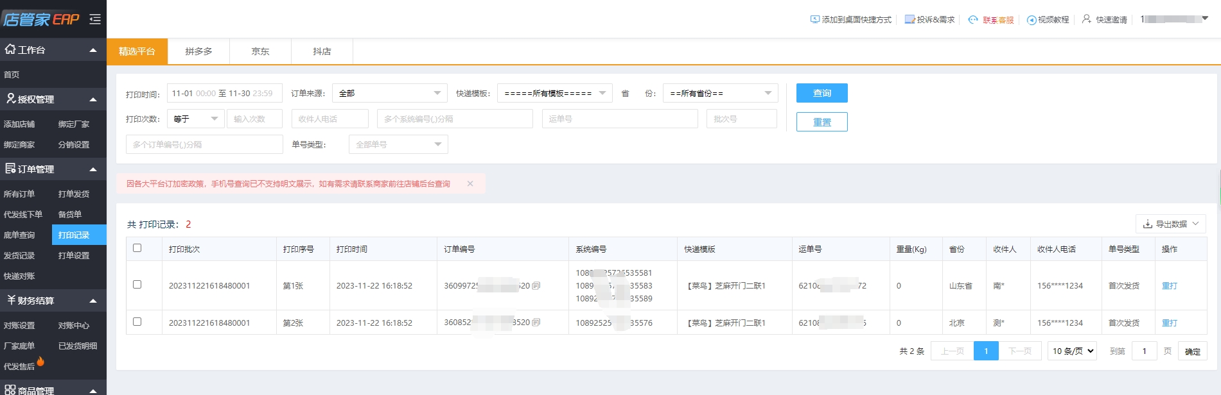Click the add desktop shortcut icon
The height and width of the screenshot is (395, 1221).
814,19
